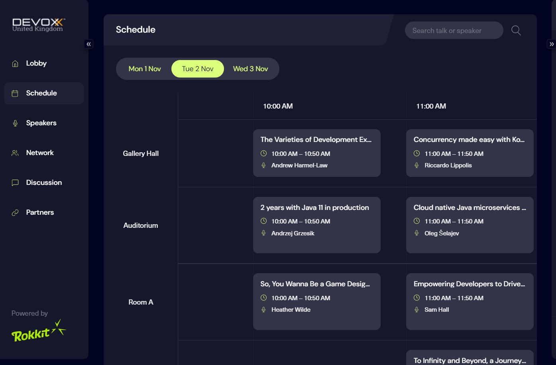The width and height of the screenshot is (556, 365).
Task: Select the Wed 3 Nov tab
Action: coord(250,69)
